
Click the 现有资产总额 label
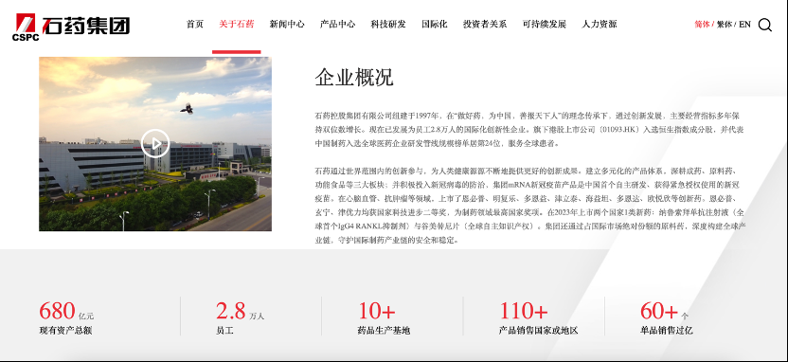pos(65,331)
